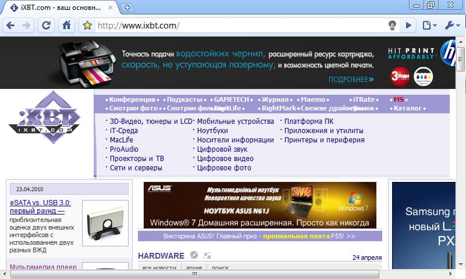Click the lightbulb icon in address bar

pyautogui.click(x=393, y=26)
